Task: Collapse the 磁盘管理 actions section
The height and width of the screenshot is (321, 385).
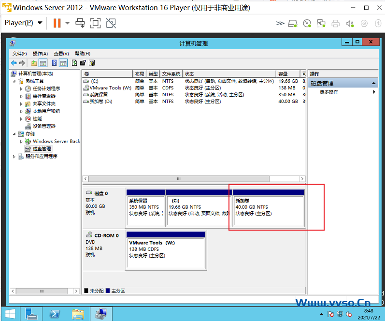Action: coord(373,83)
